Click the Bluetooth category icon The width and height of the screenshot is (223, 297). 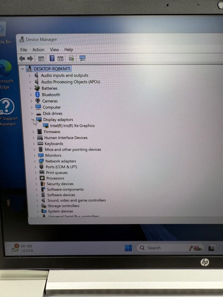[37, 94]
